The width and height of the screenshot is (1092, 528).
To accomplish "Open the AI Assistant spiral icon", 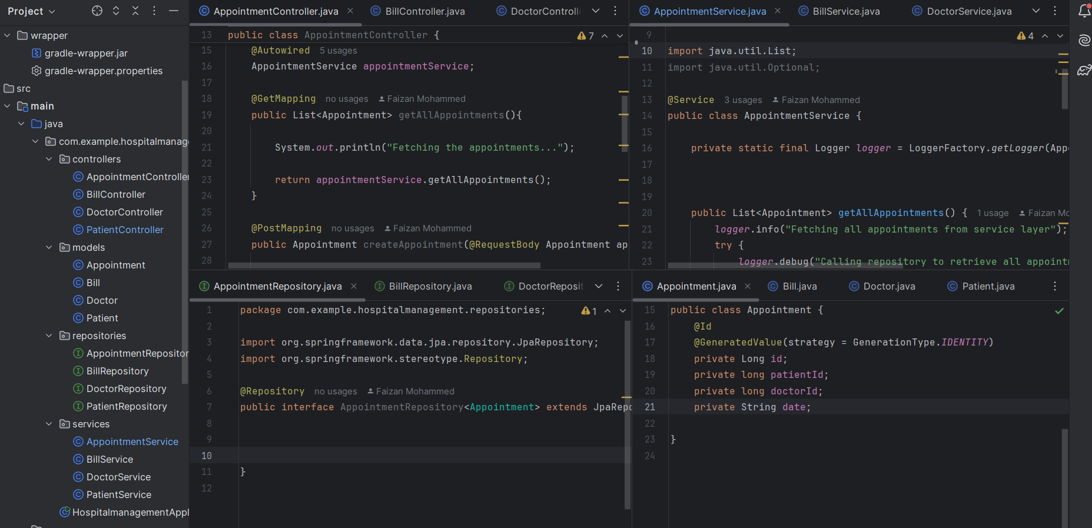I will tap(1084, 40).
